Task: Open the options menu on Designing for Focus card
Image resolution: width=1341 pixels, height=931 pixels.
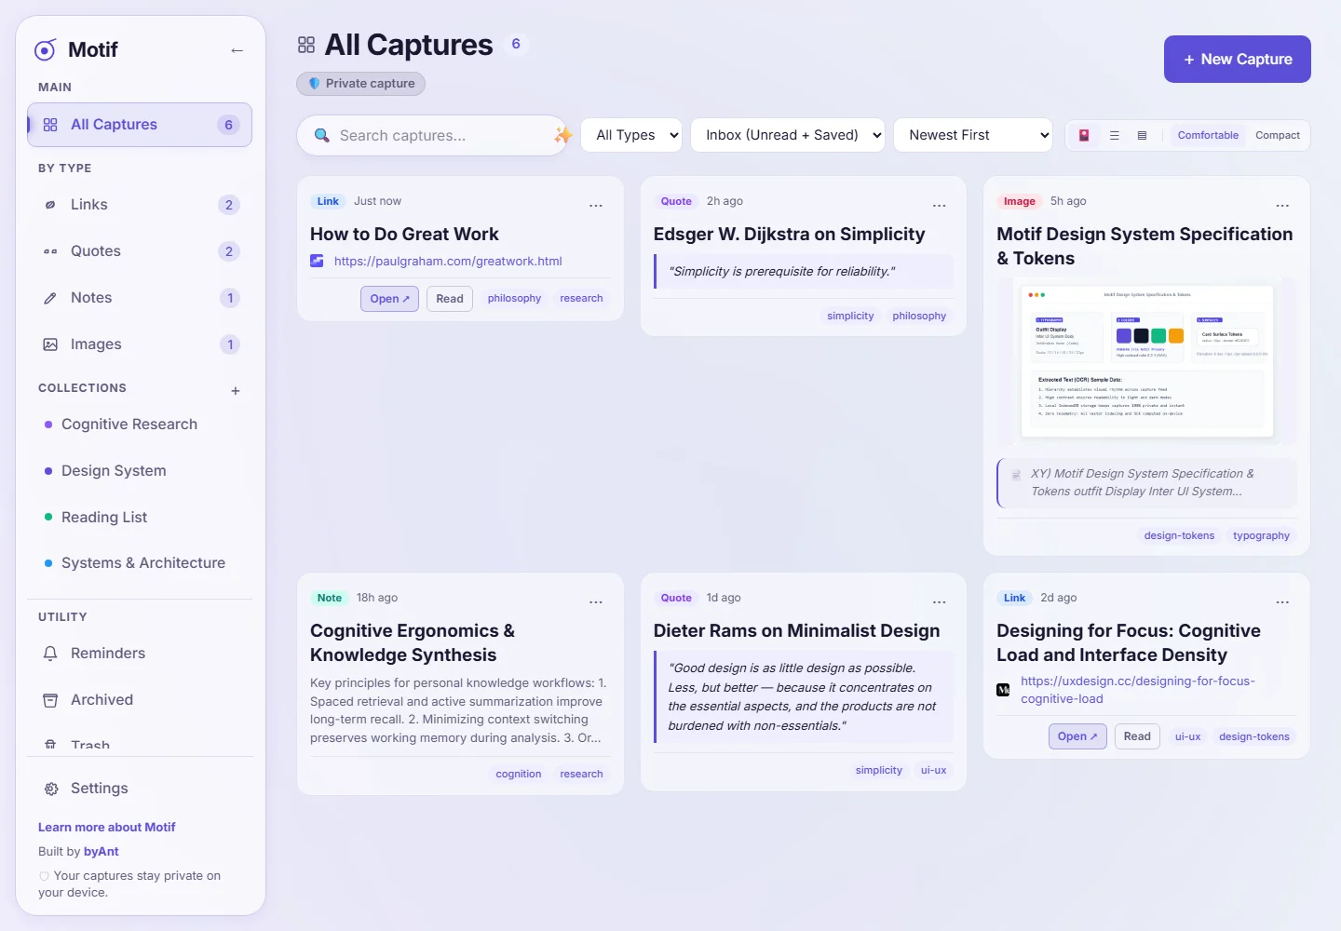Action: (1282, 602)
